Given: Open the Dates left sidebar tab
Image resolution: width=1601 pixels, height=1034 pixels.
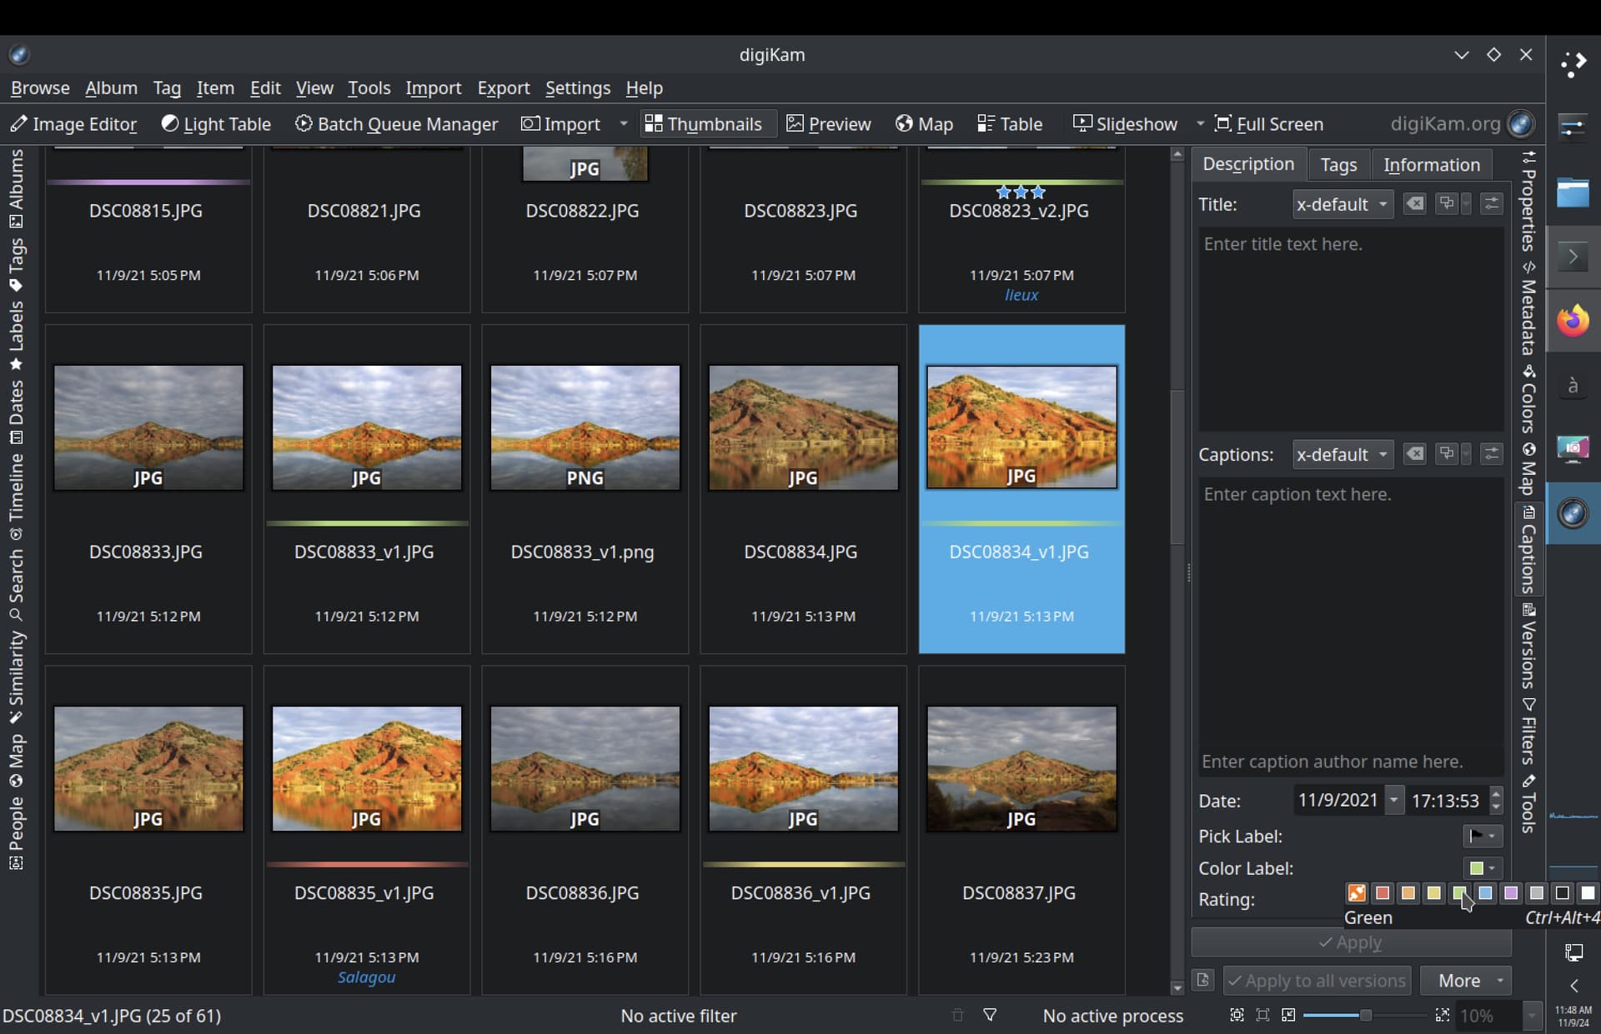Looking at the screenshot, I should click(x=16, y=412).
